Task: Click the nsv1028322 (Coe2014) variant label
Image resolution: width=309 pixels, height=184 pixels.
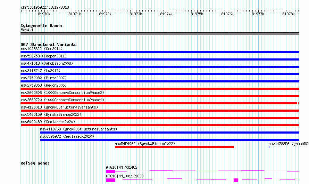Action: [42, 49]
